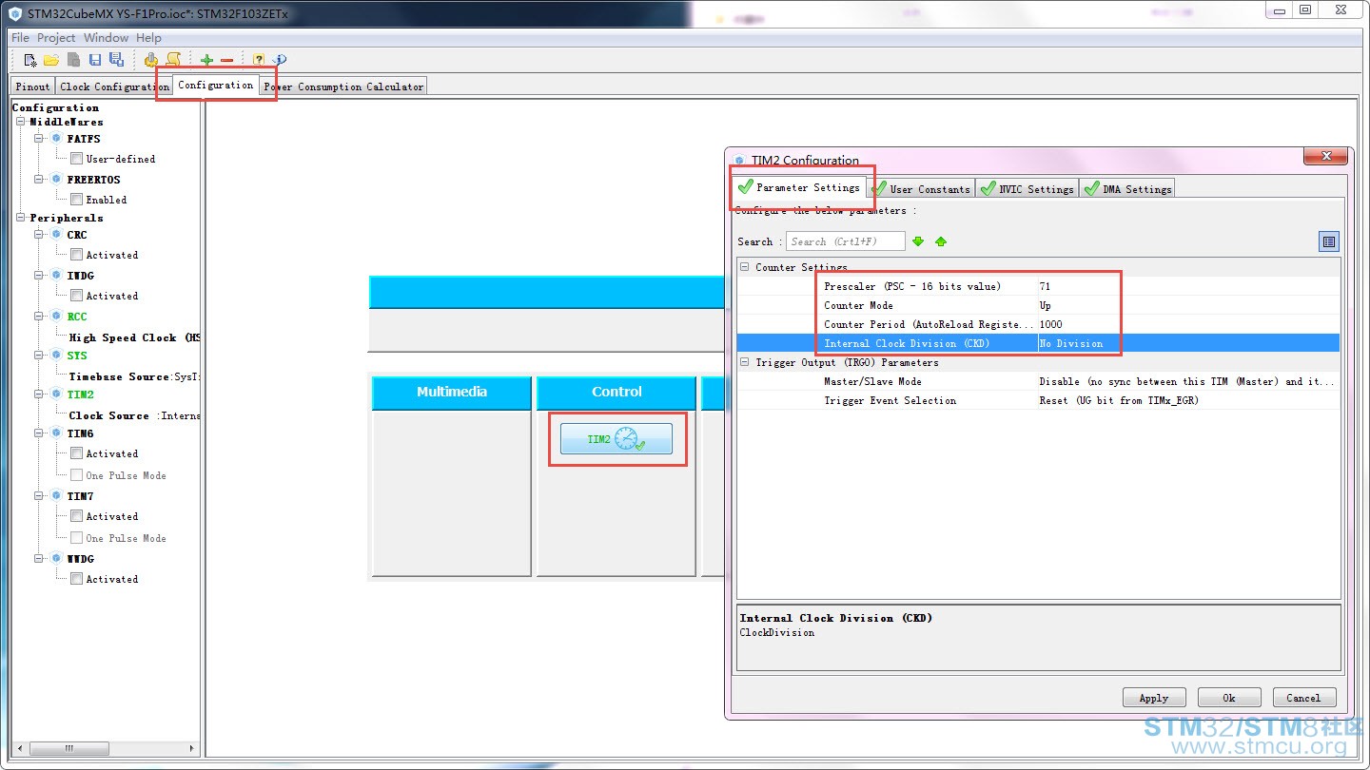The width and height of the screenshot is (1370, 770).
Task: Collapse the Peripherals tree node
Action: click(x=21, y=218)
